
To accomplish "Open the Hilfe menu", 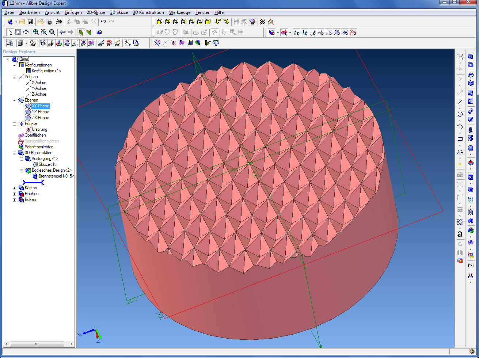I will (219, 12).
